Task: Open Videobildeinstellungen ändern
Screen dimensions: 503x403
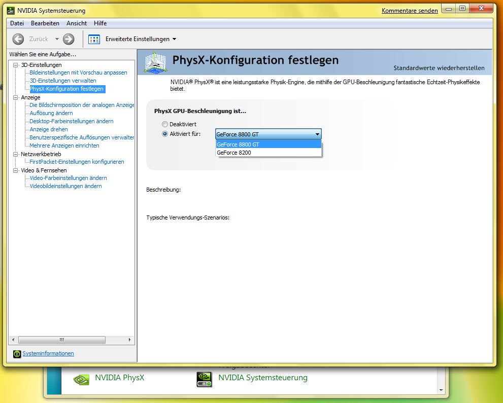Action: tap(66, 186)
